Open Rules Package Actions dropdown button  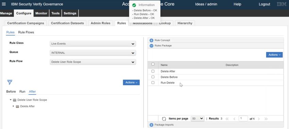[274, 55]
